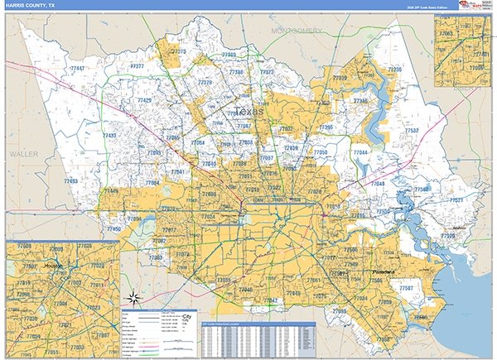Screen dimensions: 497x360
Task: Click ZIP code label 77521
Action: click(x=456, y=200)
